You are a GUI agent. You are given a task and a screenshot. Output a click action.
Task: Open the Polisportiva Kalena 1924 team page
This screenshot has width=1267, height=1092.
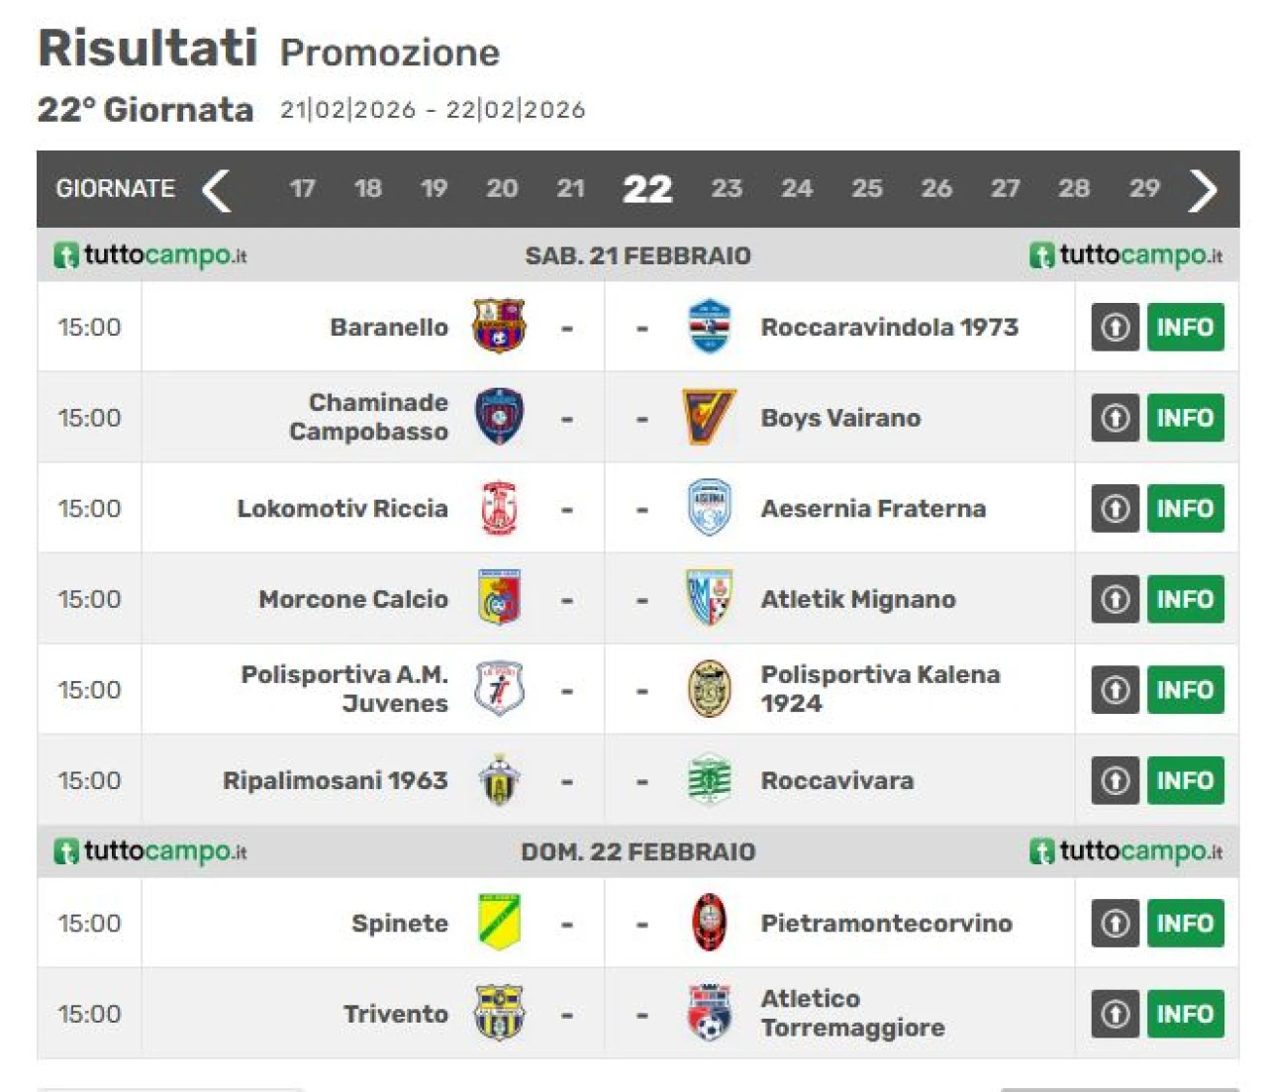coord(879,689)
